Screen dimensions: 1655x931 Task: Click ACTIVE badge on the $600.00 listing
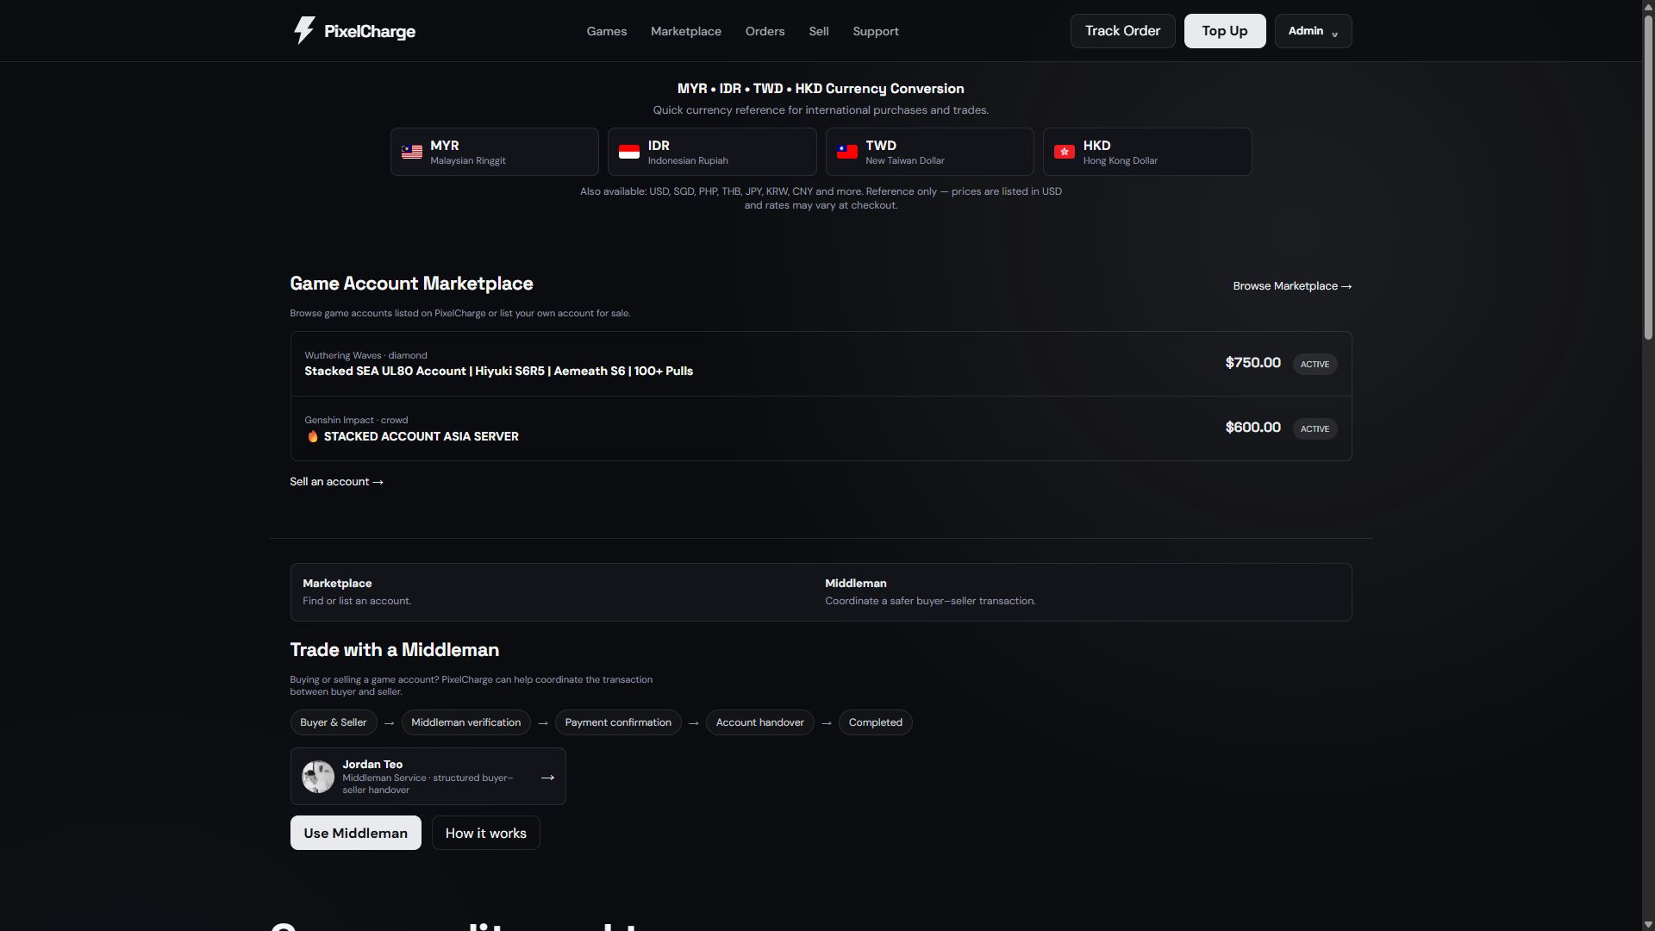click(x=1315, y=428)
